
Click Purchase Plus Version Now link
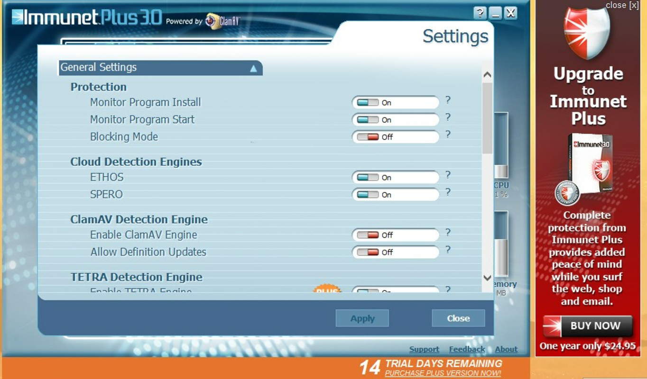pyautogui.click(x=443, y=373)
